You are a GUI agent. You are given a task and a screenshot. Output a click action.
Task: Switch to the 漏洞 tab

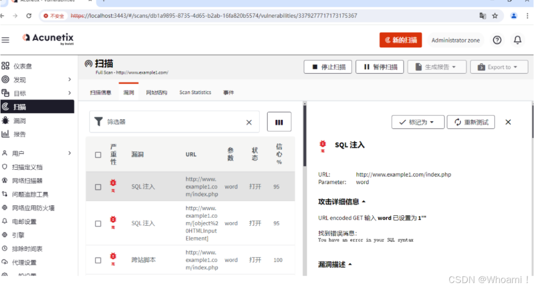[x=129, y=93]
